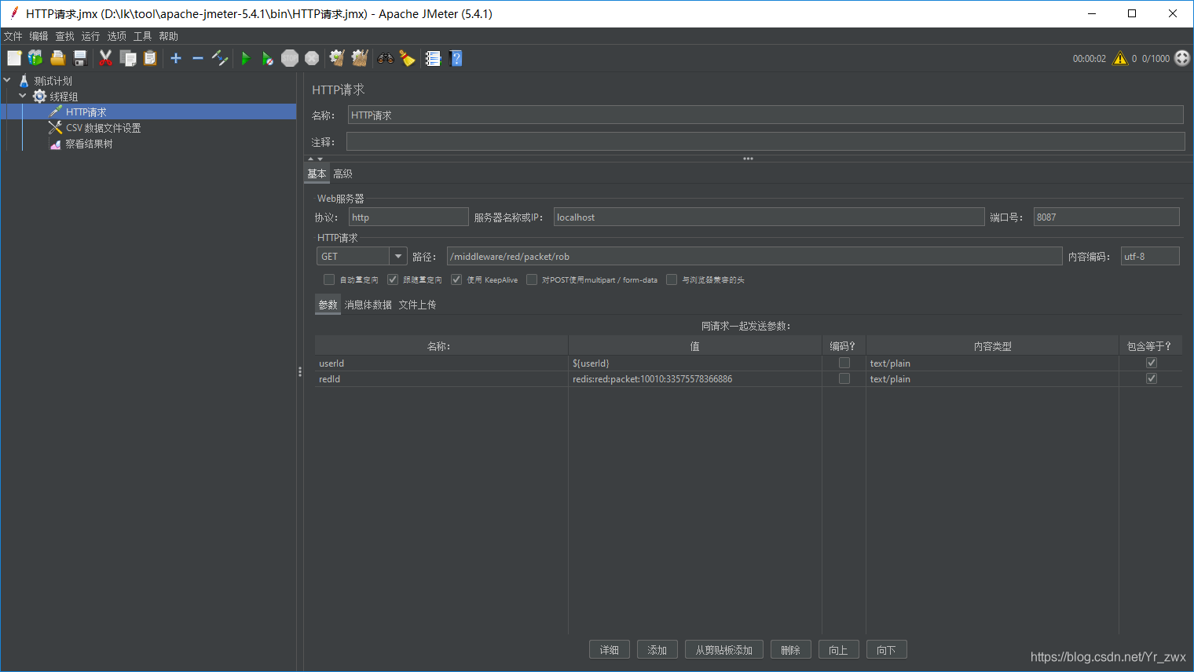Open the 编辑 menu
The image size is (1194, 672).
(x=38, y=36)
